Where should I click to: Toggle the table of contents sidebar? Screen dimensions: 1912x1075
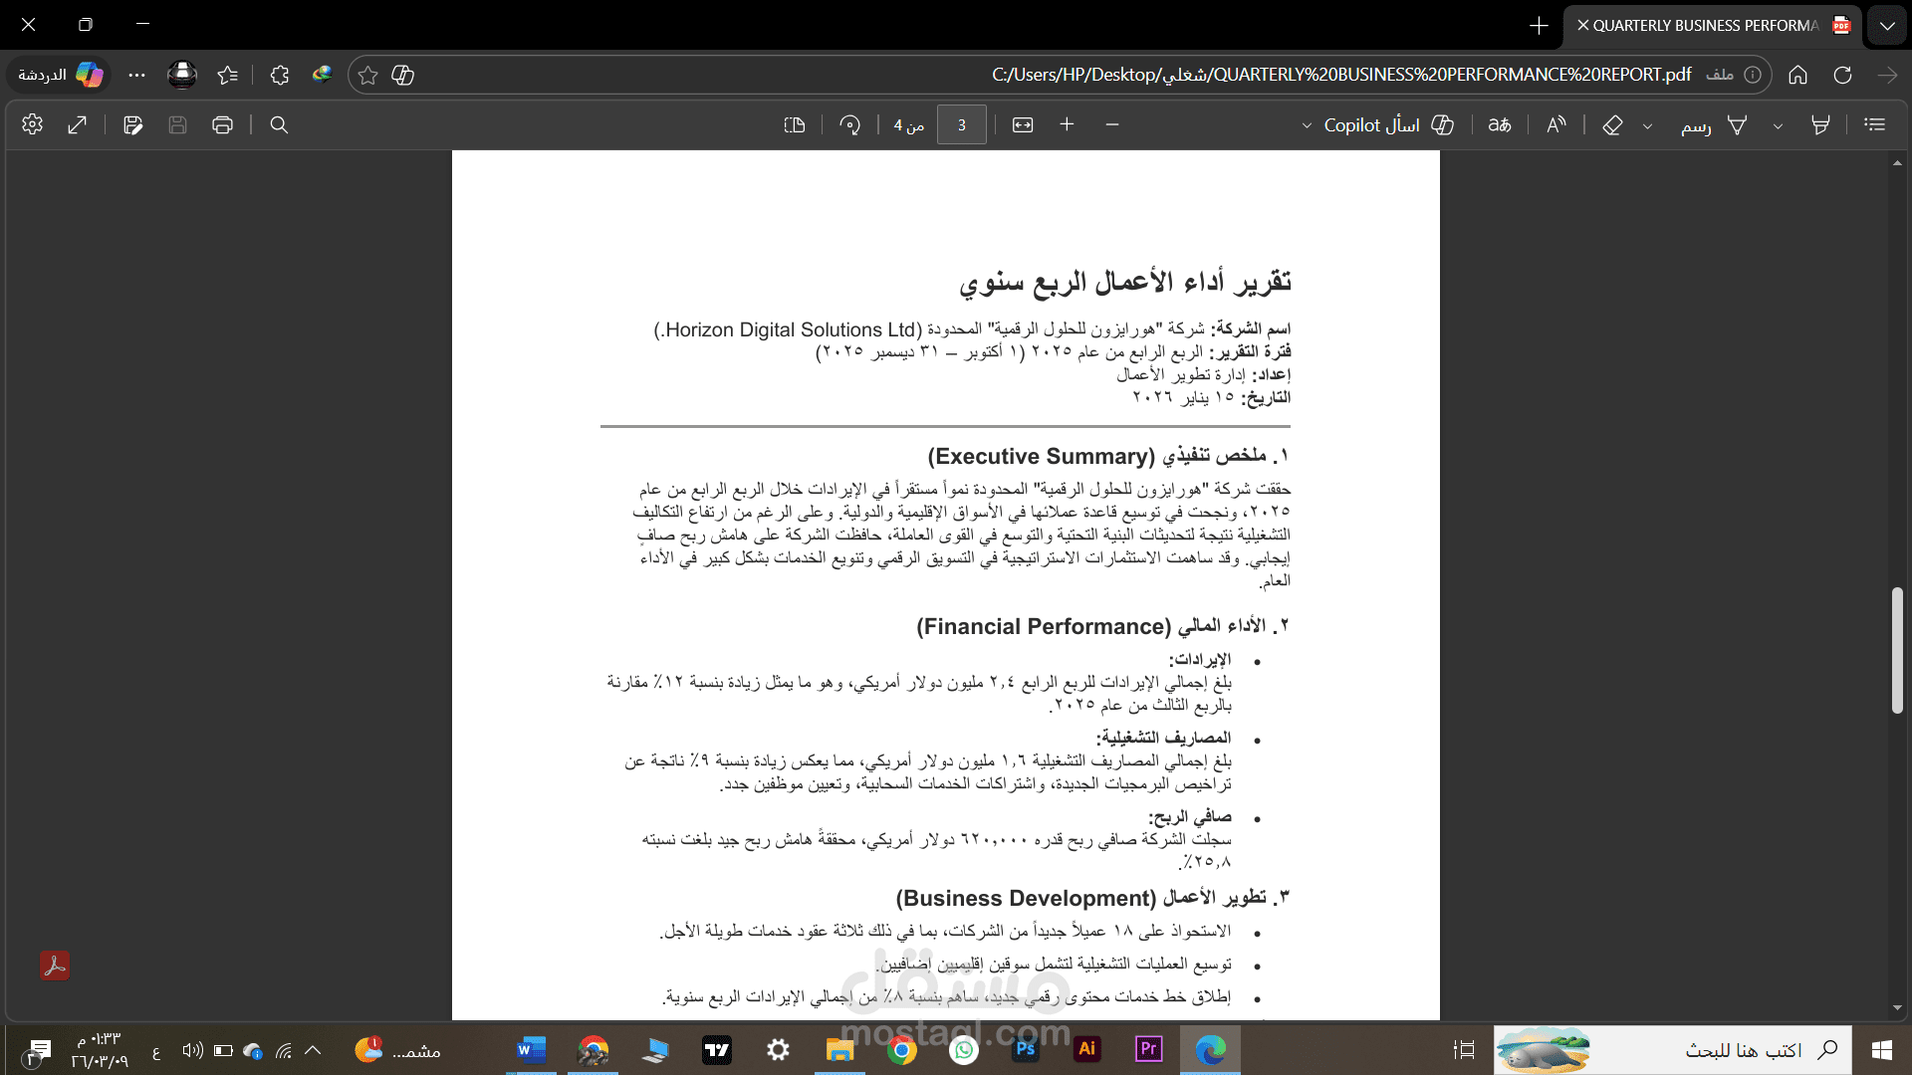click(x=1874, y=124)
